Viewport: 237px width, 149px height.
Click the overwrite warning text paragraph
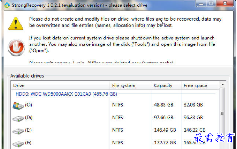pyautogui.click(x=125, y=22)
